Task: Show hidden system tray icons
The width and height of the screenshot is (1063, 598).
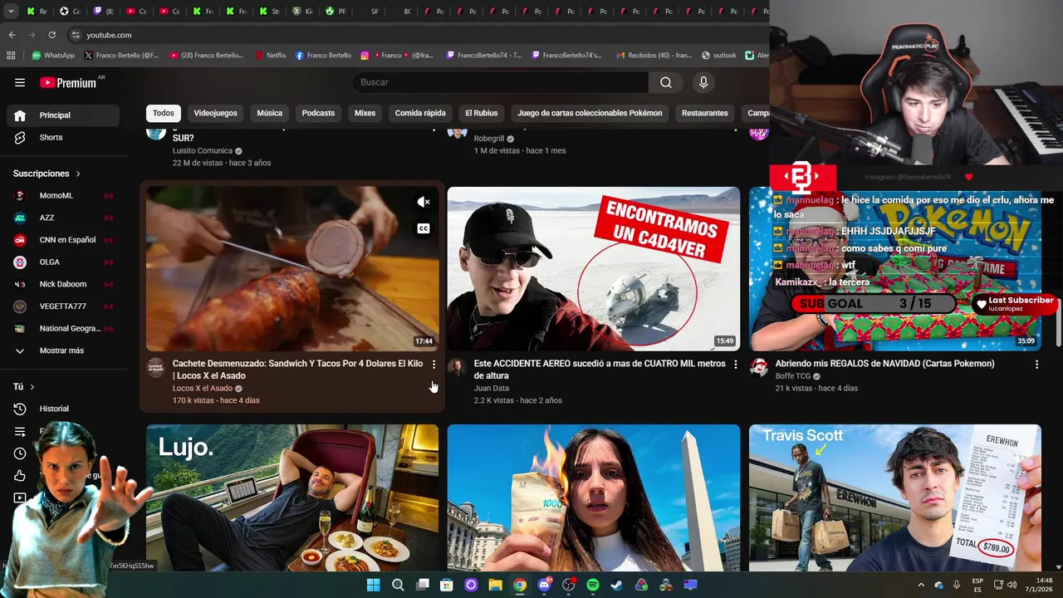Action: [920, 585]
